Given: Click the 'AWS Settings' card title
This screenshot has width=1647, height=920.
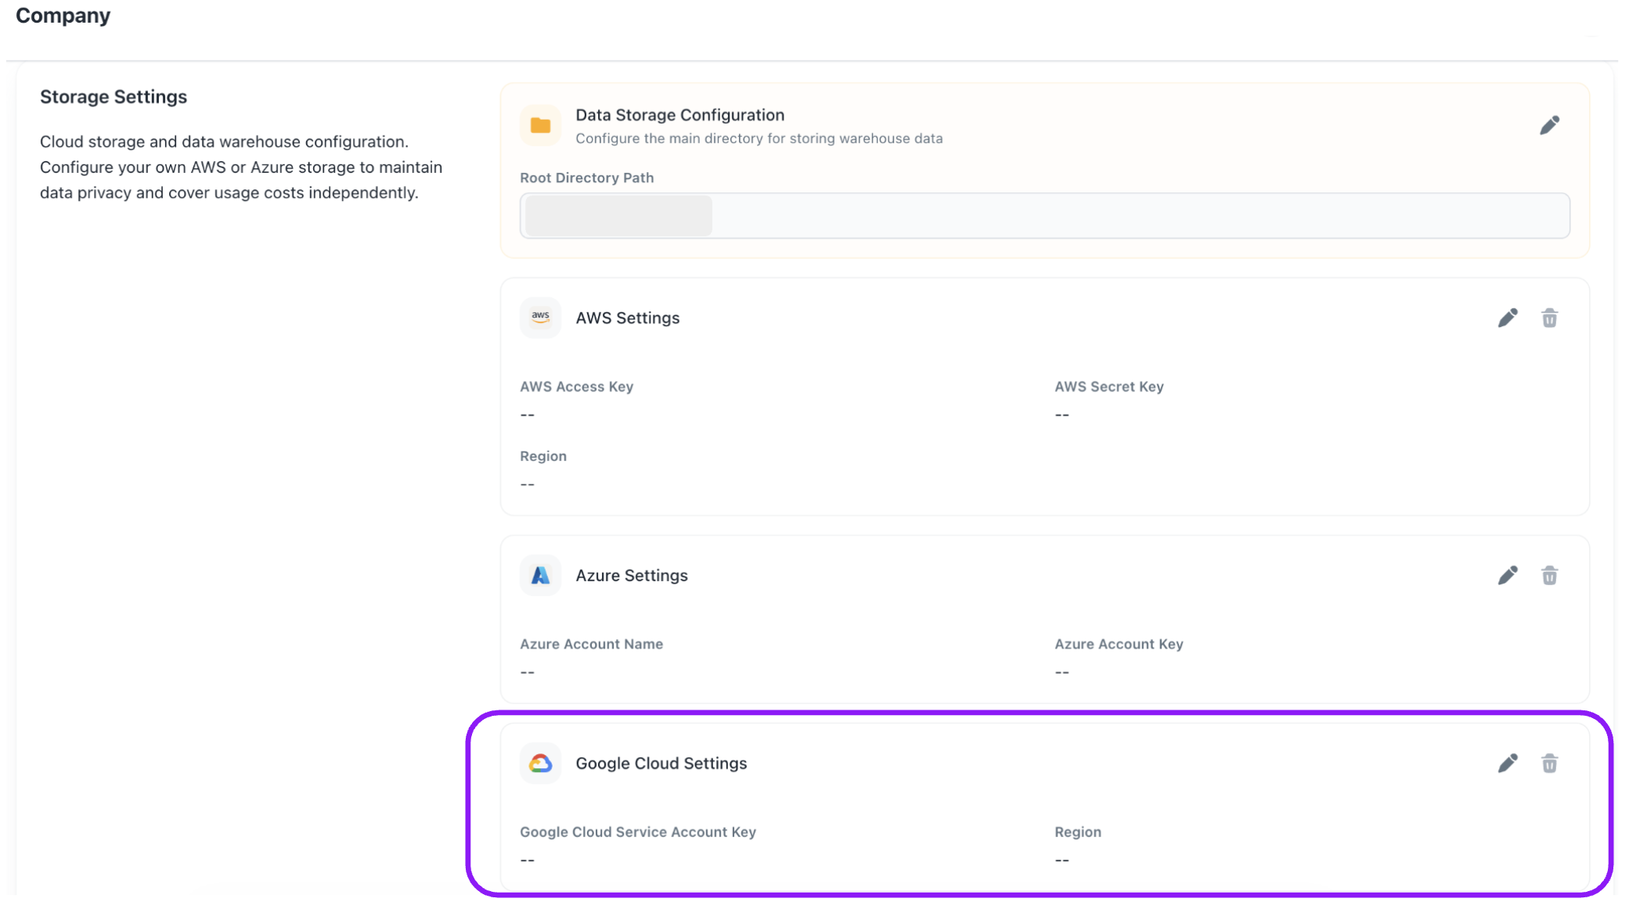Looking at the screenshot, I should 627,318.
